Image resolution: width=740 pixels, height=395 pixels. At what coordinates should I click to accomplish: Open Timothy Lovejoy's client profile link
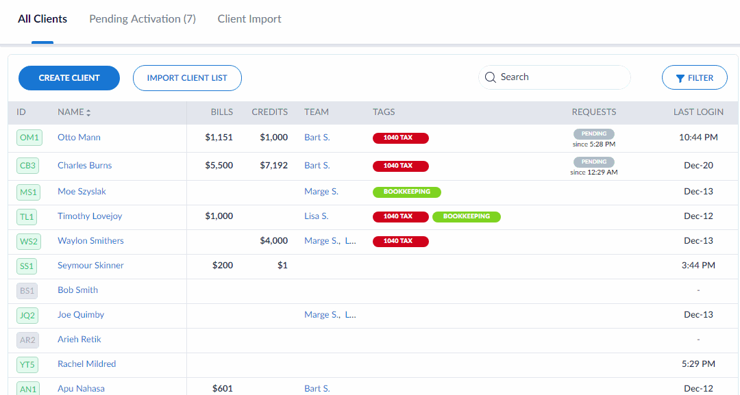[x=90, y=216]
